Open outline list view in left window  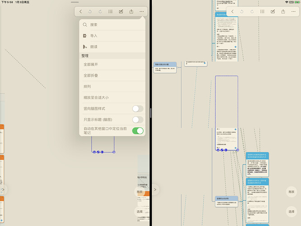click(111, 11)
